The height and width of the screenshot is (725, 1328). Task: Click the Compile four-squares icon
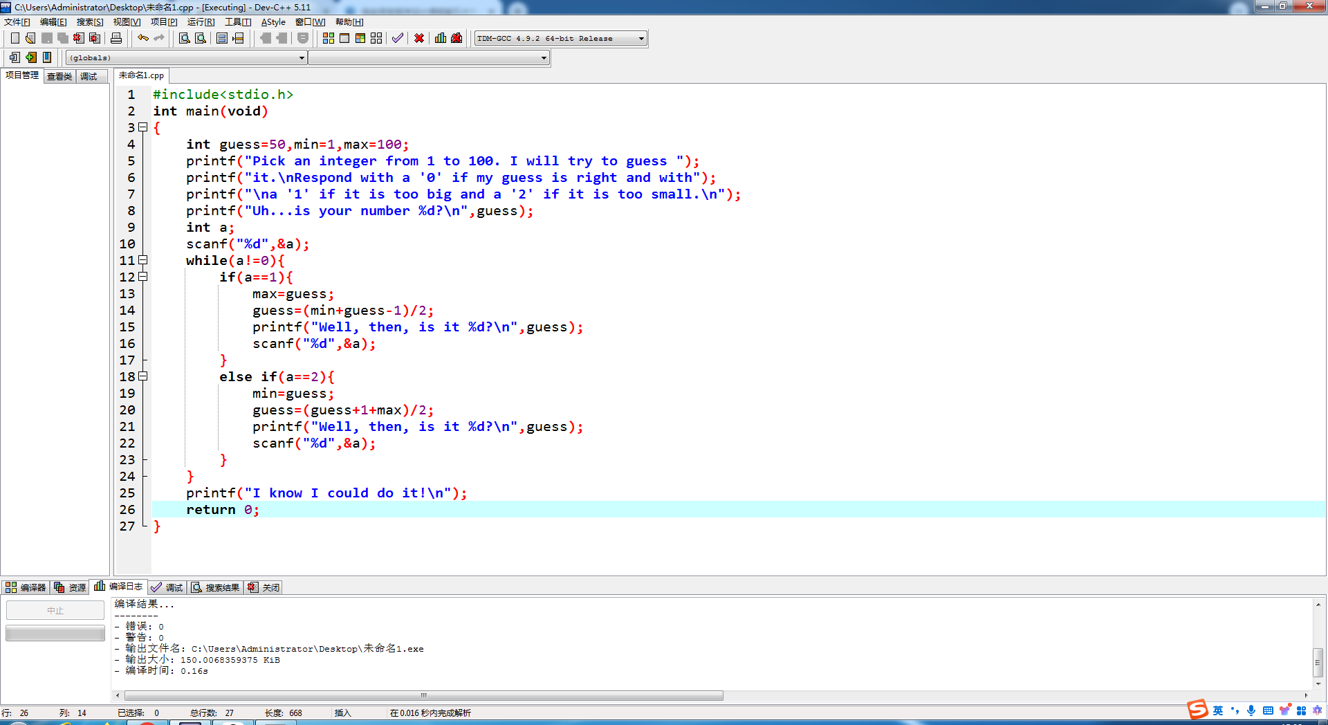(329, 38)
